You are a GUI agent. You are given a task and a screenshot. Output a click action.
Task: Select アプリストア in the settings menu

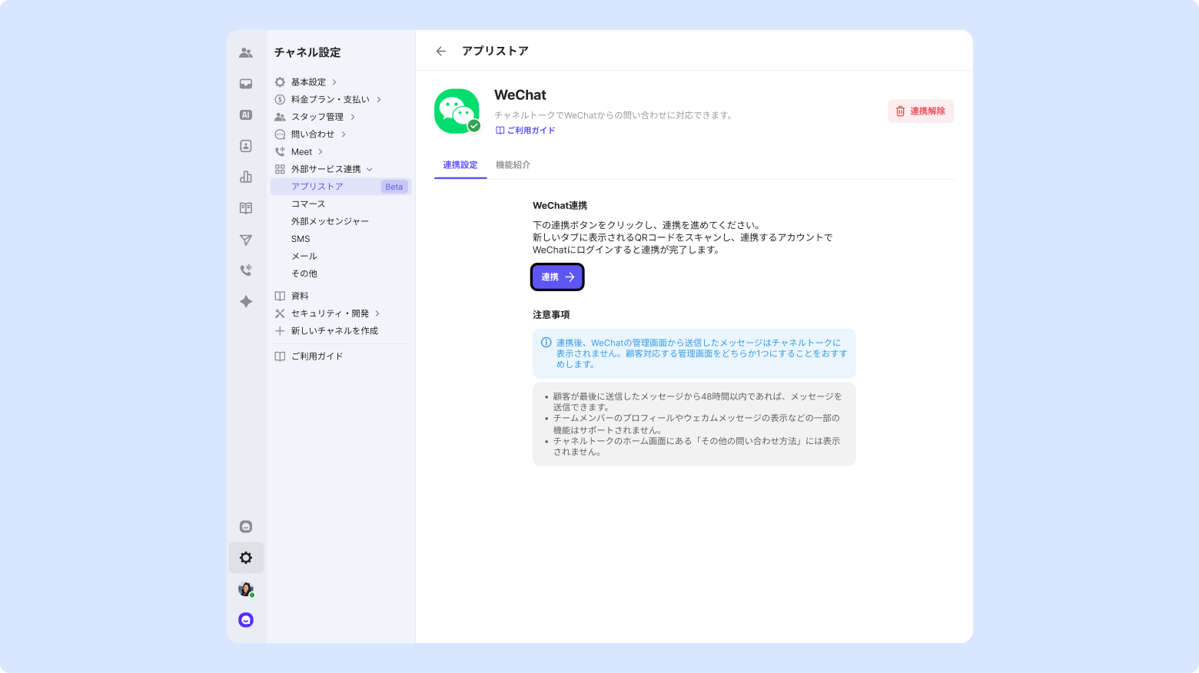point(340,187)
